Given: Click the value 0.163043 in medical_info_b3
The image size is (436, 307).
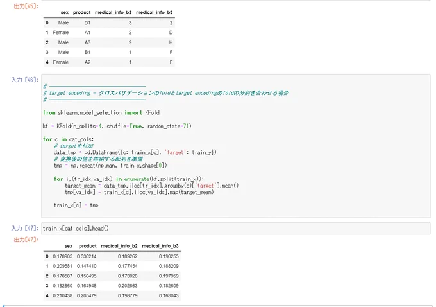Looking at the screenshot, I should tap(169, 296).
